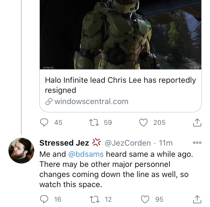Retweet the tweet with 59 retweets

click(94, 123)
